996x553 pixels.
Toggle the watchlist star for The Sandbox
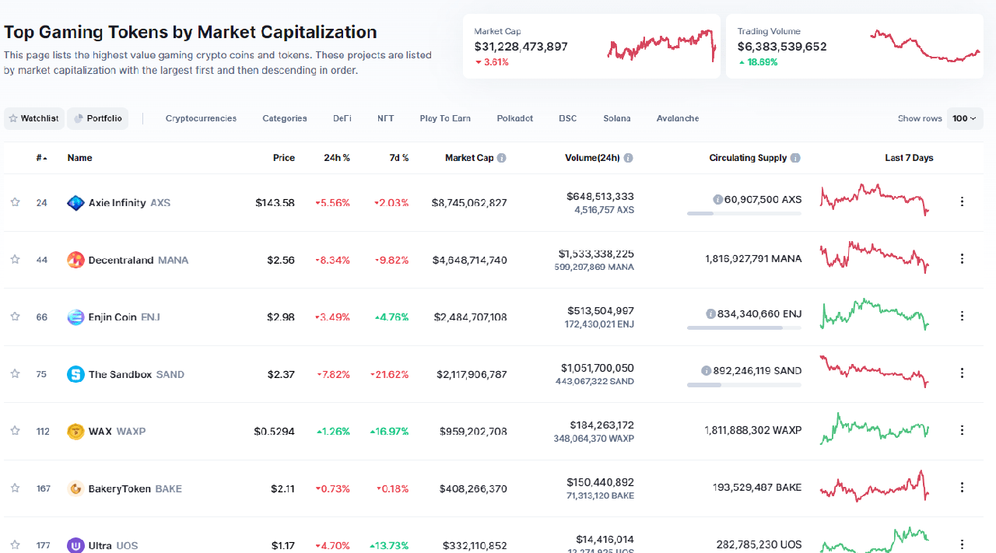(14, 373)
